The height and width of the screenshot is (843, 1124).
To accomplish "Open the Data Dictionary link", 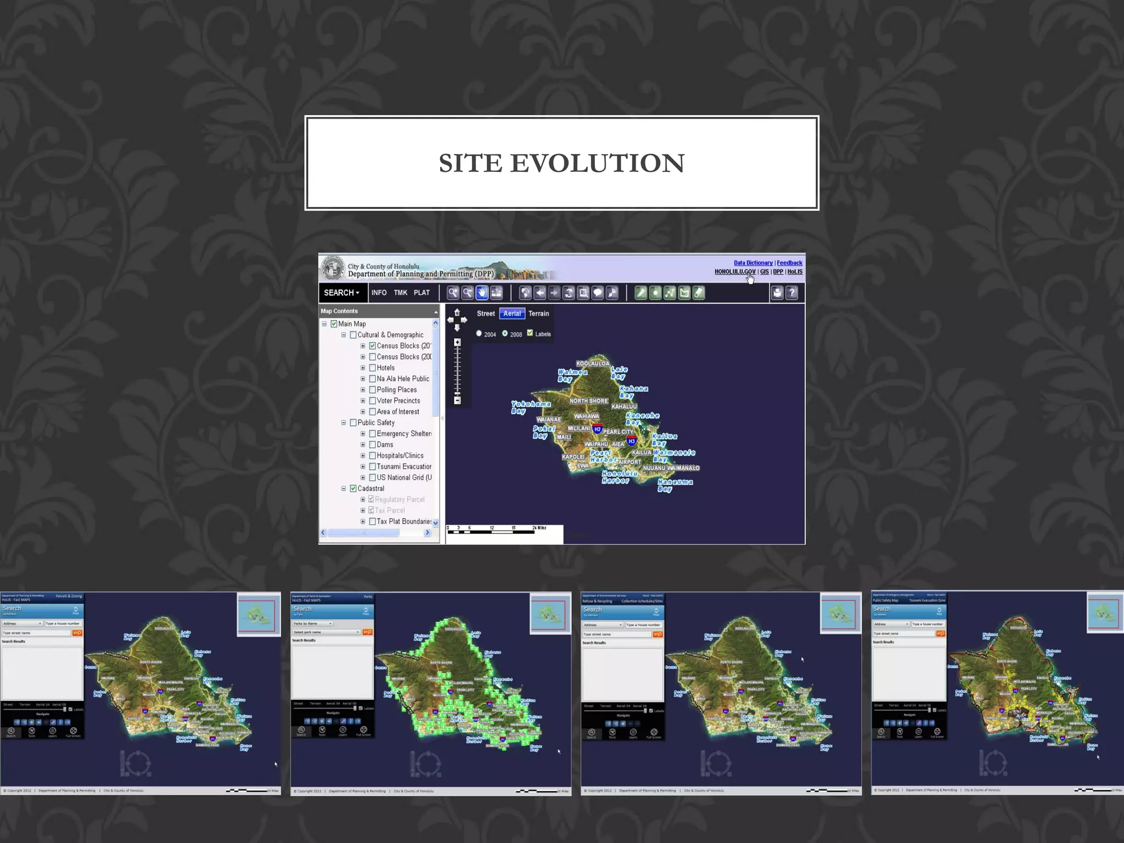I will click(753, 263).
